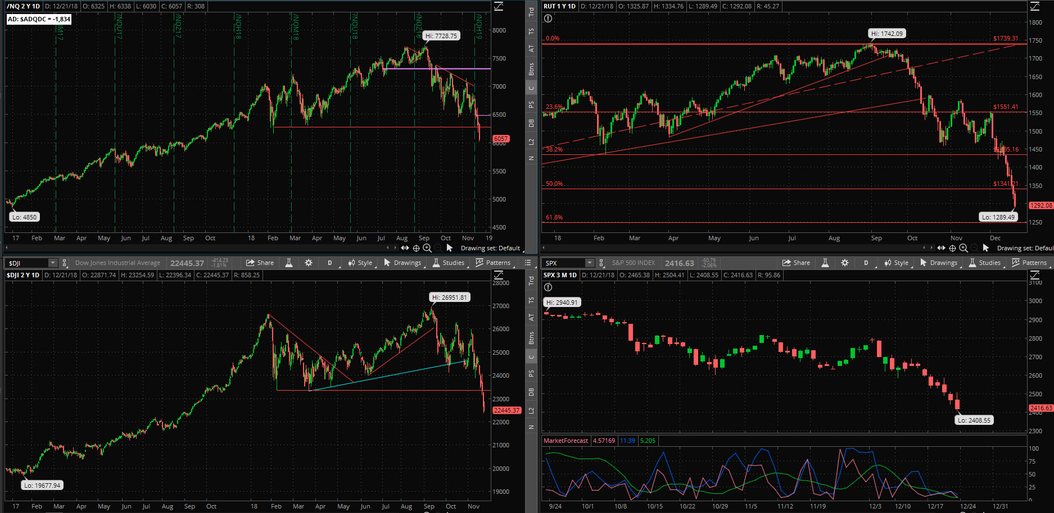Click the expand-time-axis icon below the /NQ chart

(405, 248)
